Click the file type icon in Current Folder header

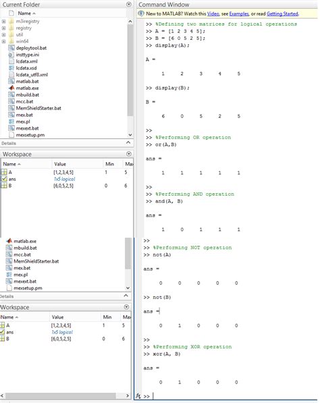coord(11,13)
